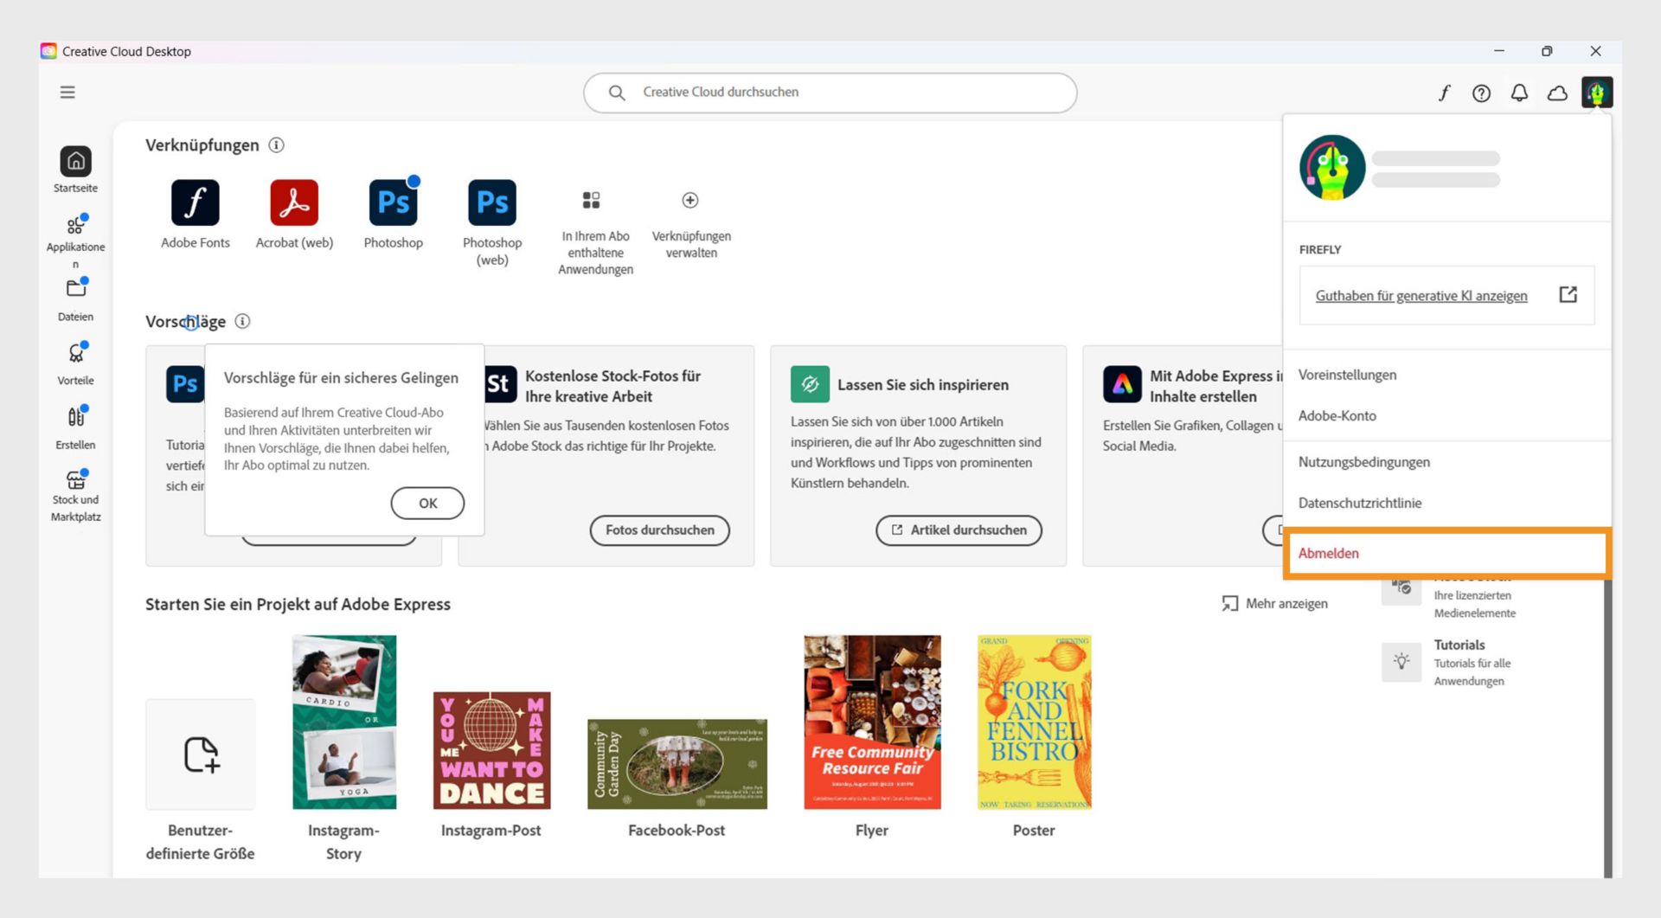Open the cloud storage status icon
The image size is (1661, 918).
1556,93
